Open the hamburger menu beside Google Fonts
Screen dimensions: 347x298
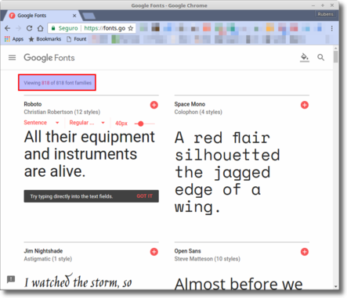[12, 58]
